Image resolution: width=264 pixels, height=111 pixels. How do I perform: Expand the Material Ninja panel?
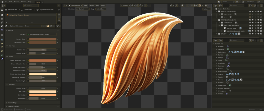point(6,103)
